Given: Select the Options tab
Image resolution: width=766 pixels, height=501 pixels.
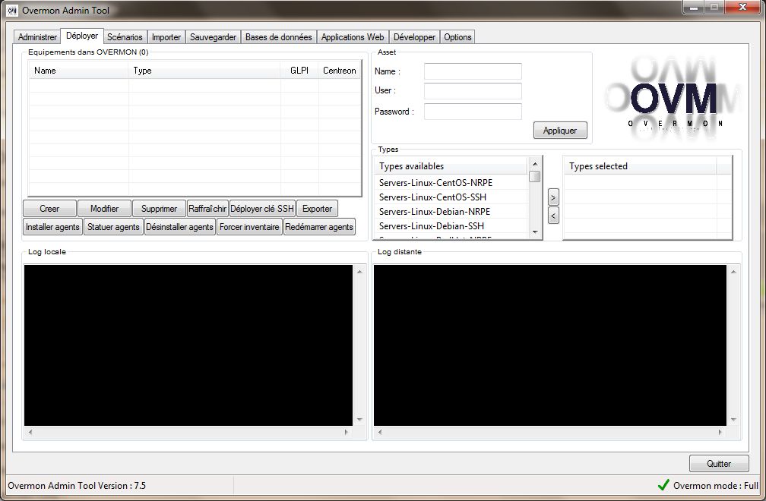Looking at the screenshot, I should click(457, 37).
